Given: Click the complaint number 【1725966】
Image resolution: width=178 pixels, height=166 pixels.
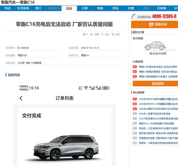Looking at the screenshot, I should [x=23, y=48].
